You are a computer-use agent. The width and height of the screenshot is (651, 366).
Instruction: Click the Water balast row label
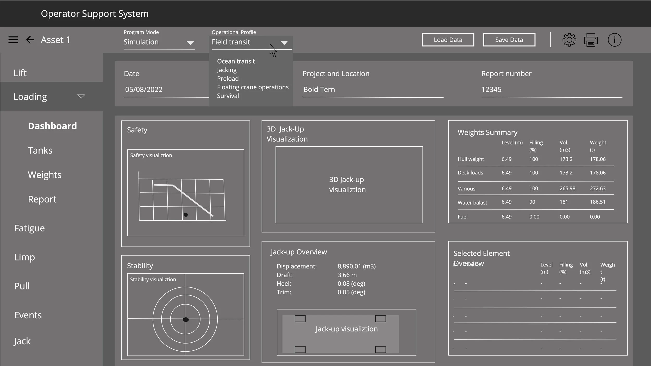pos(472,203)
